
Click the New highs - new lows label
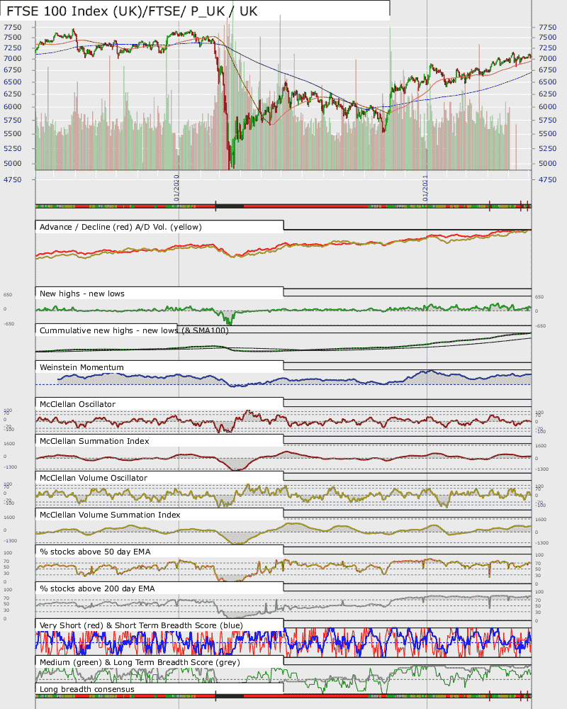coord(82,294)
